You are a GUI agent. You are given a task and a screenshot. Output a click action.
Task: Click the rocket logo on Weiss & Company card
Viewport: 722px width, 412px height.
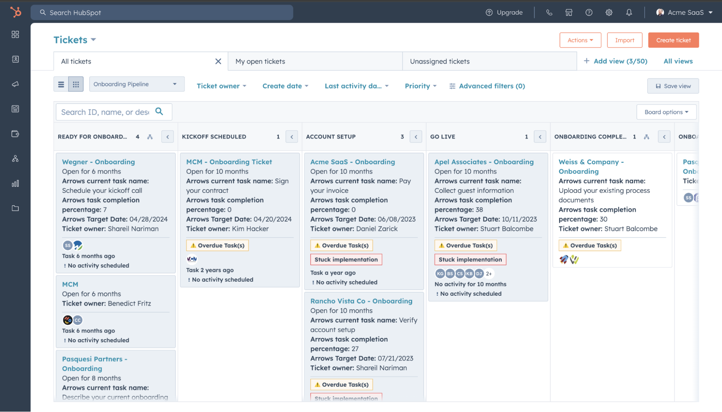(564, 259)
